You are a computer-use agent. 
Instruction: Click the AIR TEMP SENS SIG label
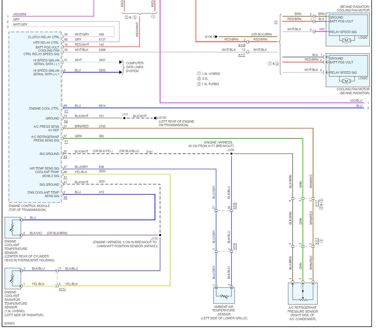44,168
